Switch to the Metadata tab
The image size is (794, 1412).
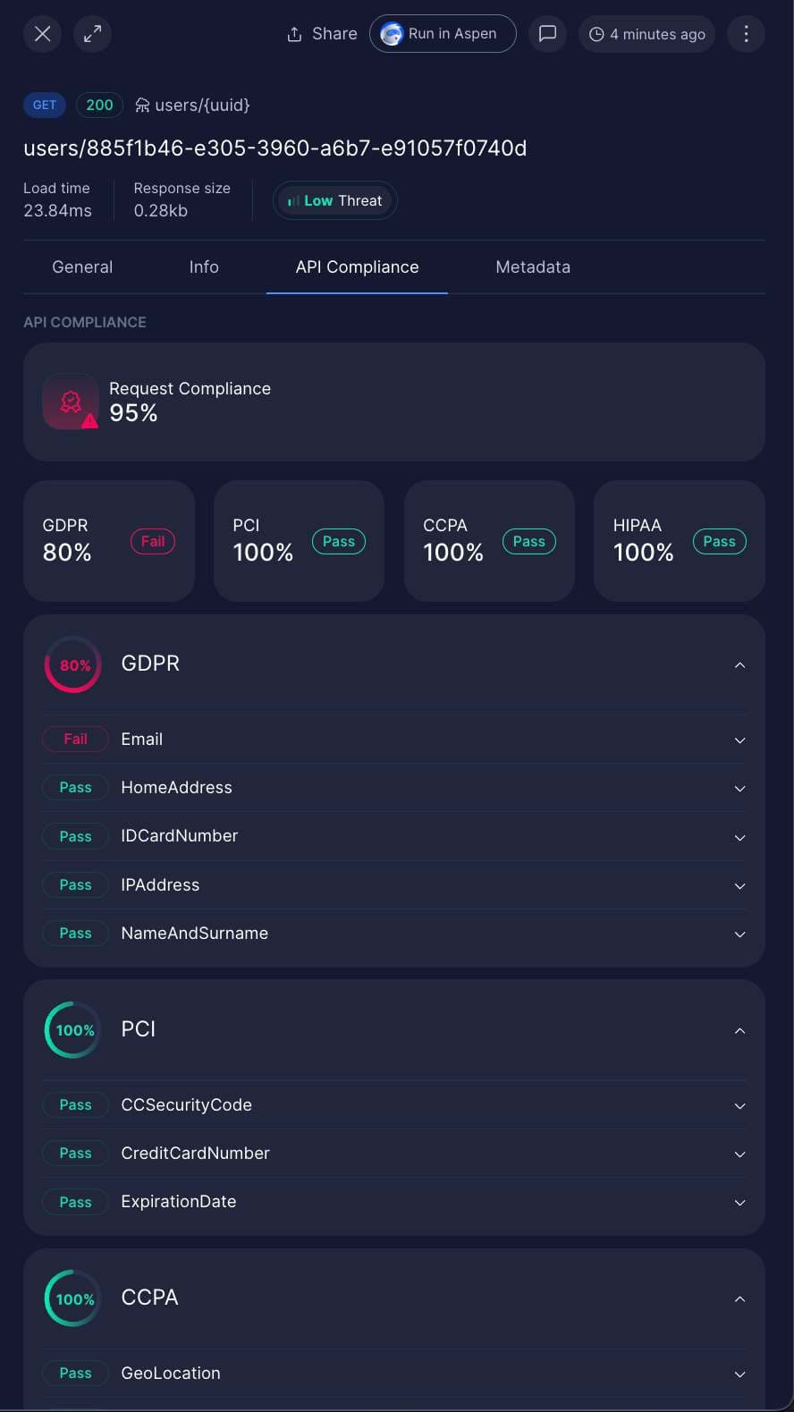[533, 266]
